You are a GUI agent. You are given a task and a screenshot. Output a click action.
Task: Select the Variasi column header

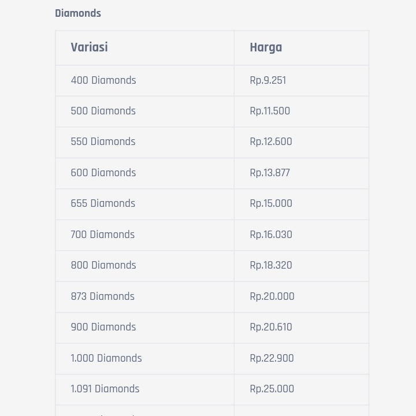89,47
